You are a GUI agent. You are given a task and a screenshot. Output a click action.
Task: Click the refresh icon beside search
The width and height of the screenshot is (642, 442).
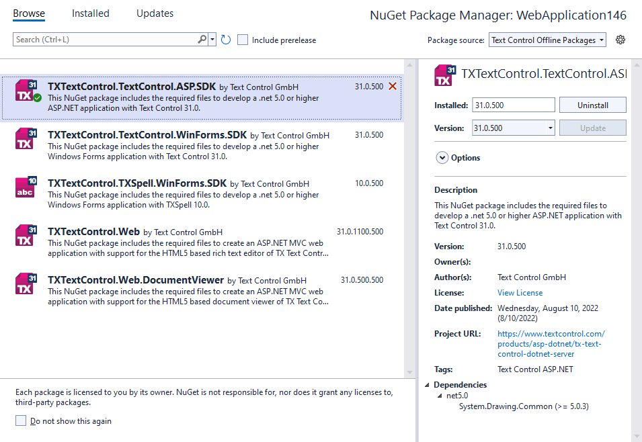[225, 40]
